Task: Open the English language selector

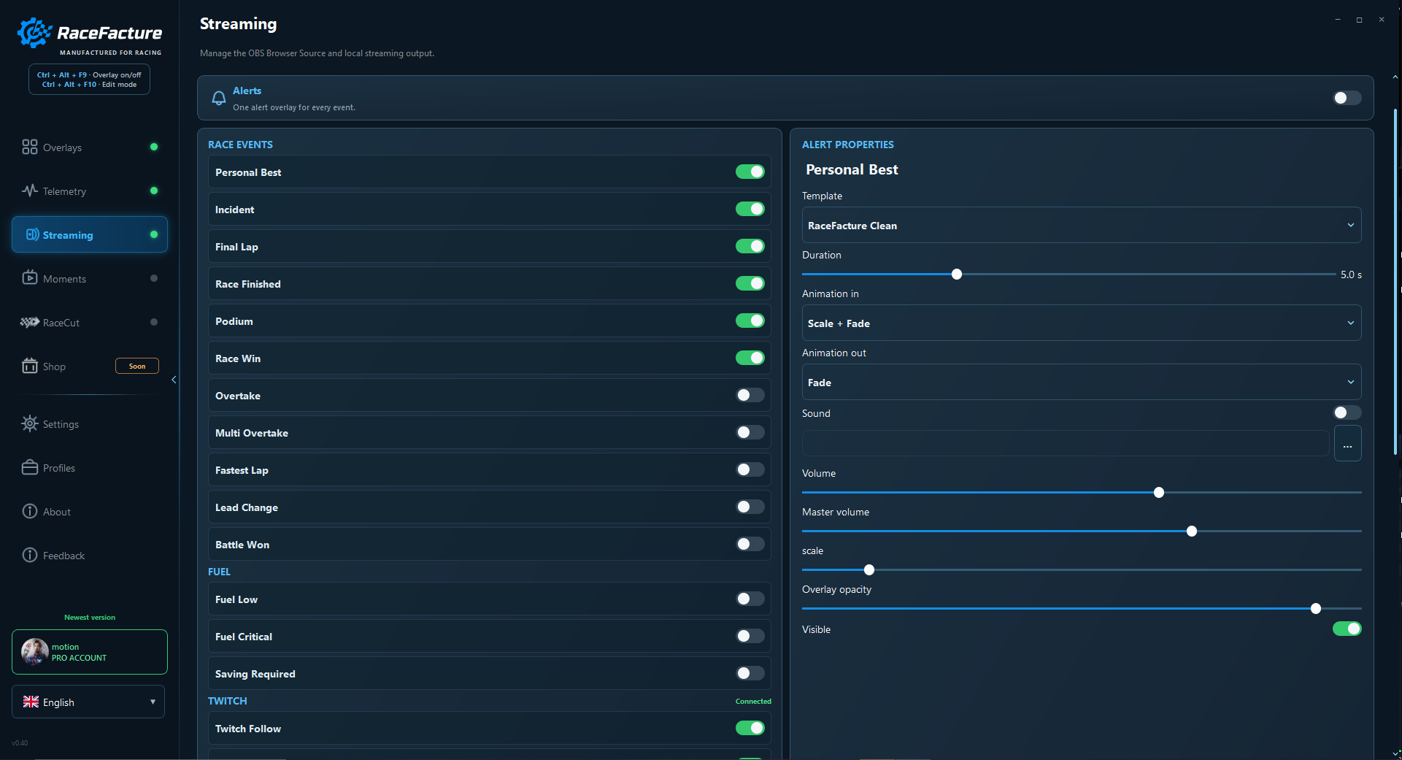Action: point(88,702)
